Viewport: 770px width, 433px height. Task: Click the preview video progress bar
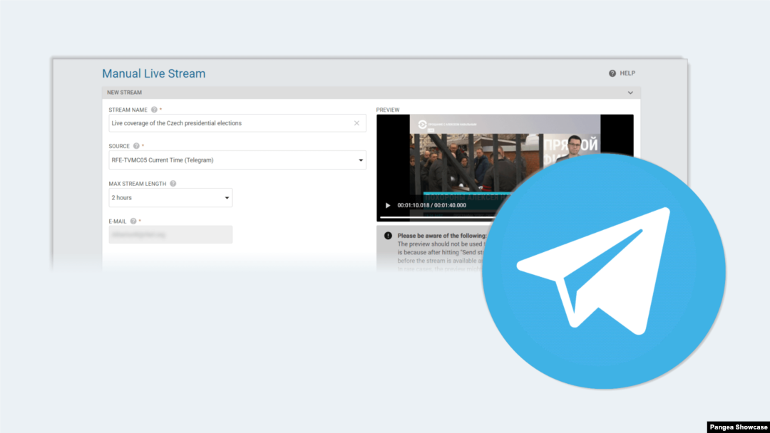pos(435,216)
